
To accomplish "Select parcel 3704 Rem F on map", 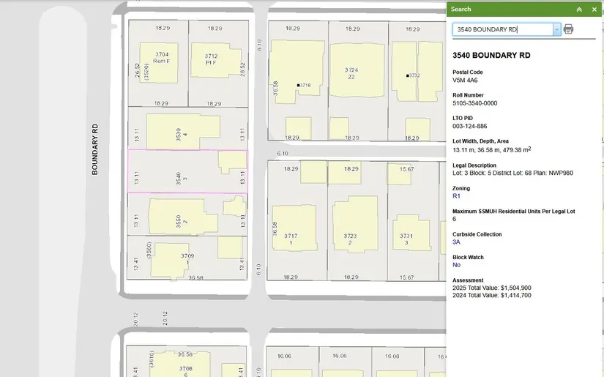I will click(161, 58).
